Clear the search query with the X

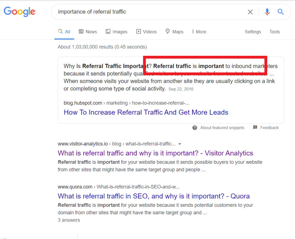(250, 12)
